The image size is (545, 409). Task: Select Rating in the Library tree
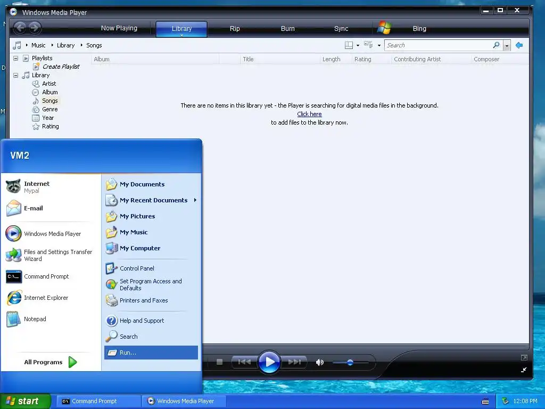(x=51, y=126)
